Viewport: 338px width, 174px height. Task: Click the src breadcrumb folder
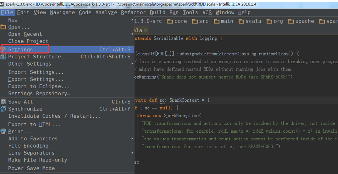[201, 21]
